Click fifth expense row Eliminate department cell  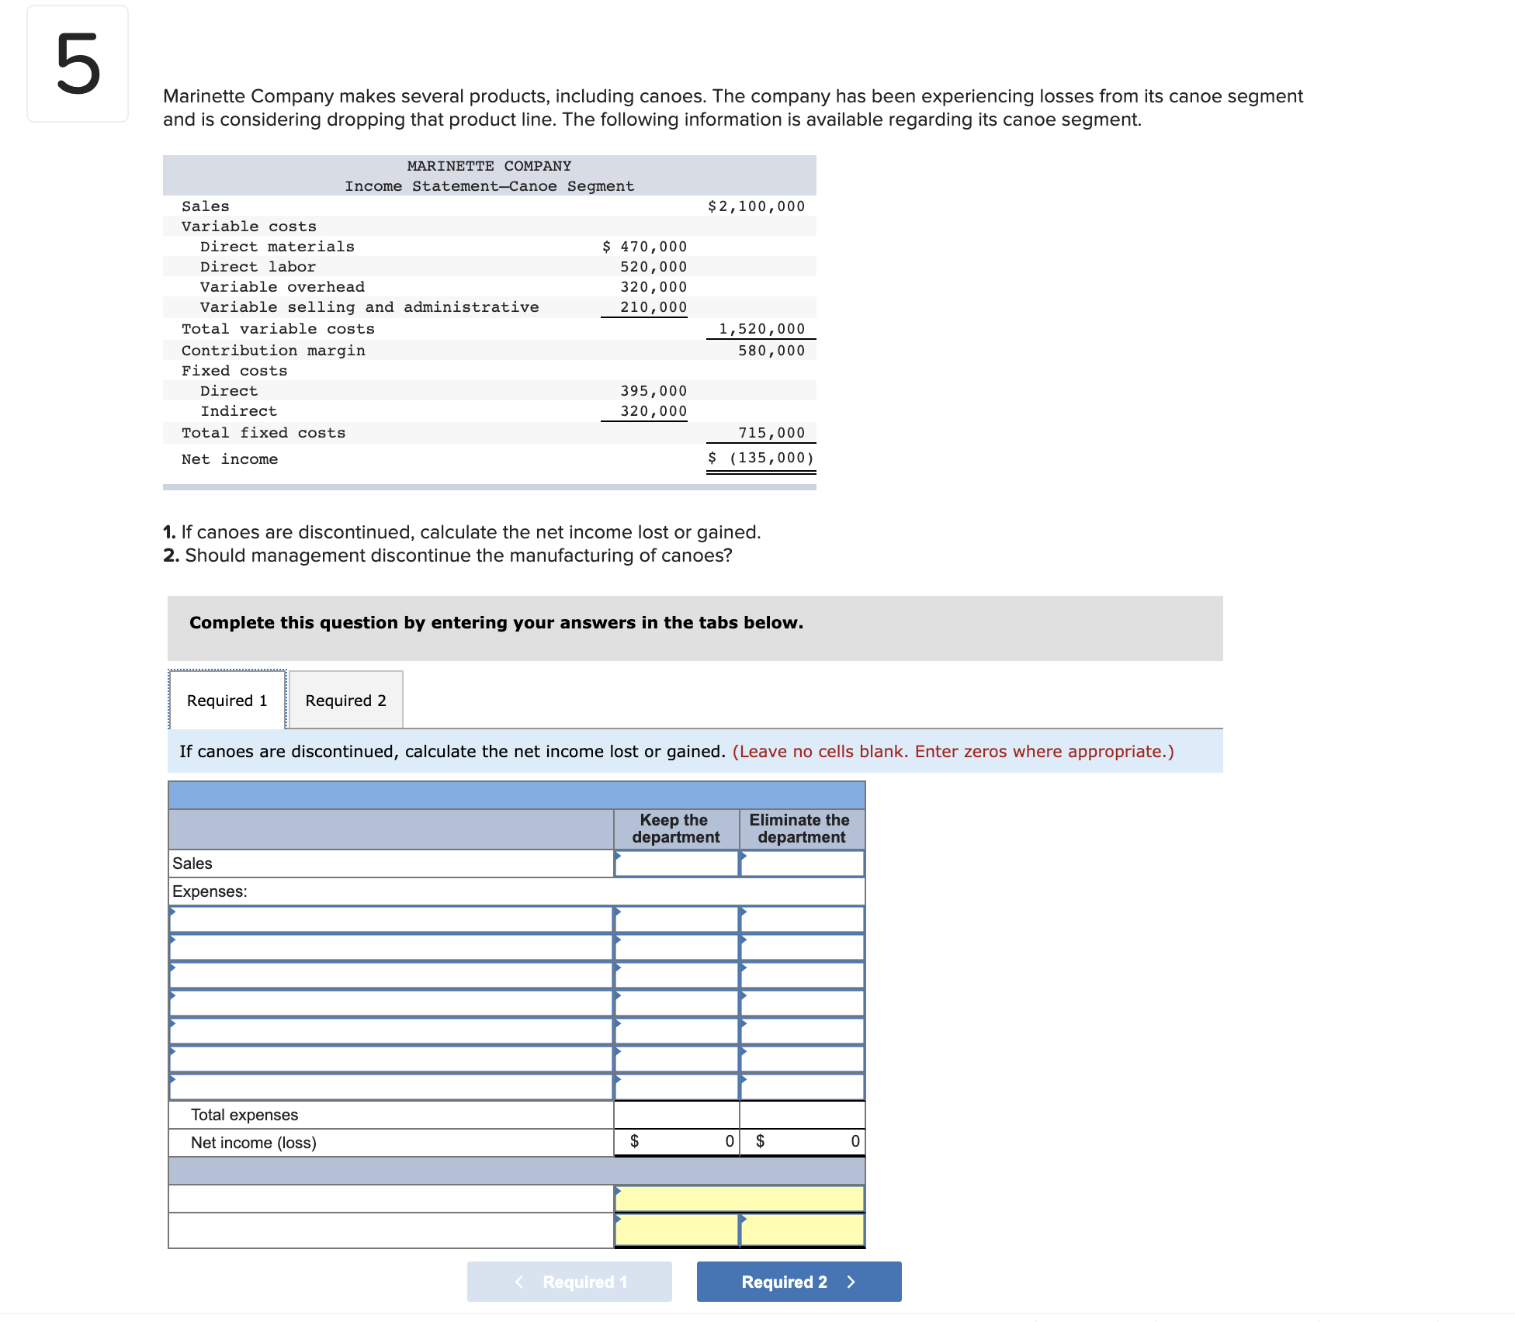[802, 1031]
